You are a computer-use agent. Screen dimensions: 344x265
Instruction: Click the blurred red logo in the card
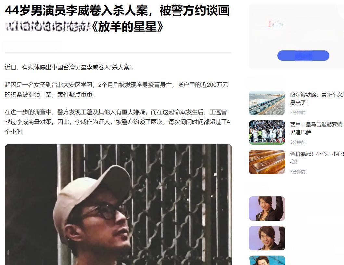275,23
